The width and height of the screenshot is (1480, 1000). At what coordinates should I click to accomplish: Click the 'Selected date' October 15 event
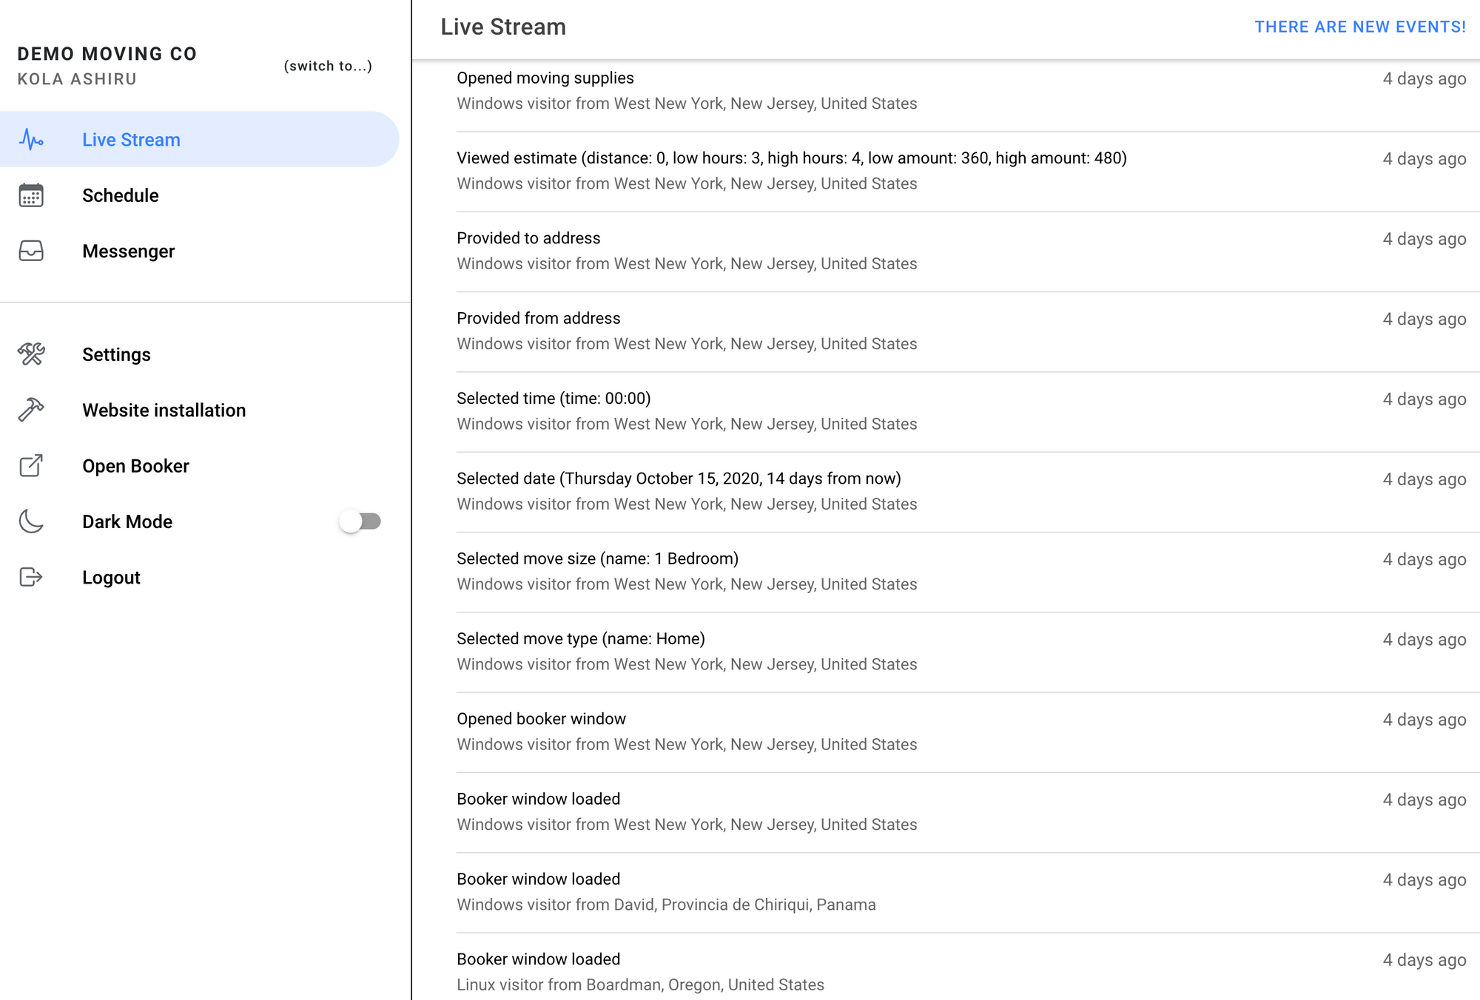click(x=679, y=491)
